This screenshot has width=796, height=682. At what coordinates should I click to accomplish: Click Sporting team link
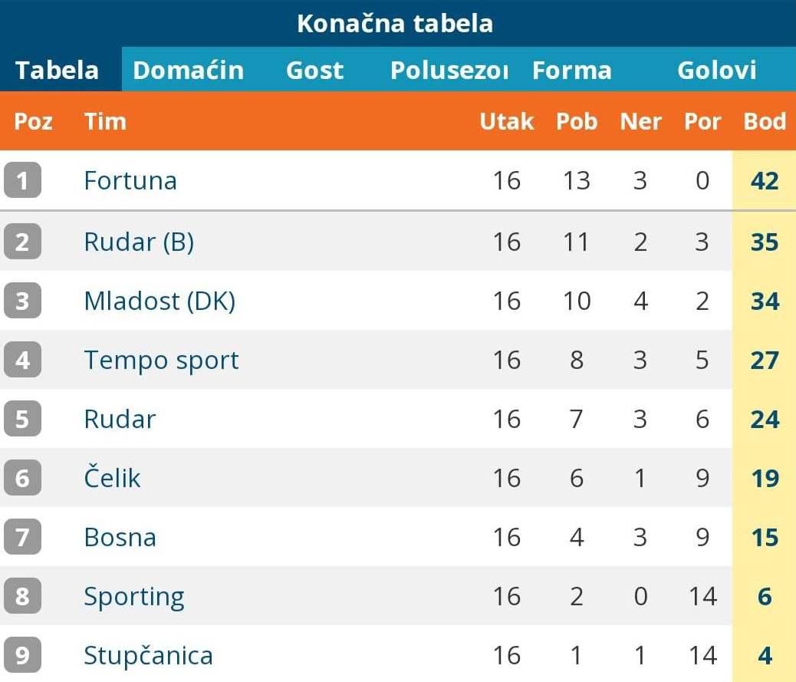134,597
